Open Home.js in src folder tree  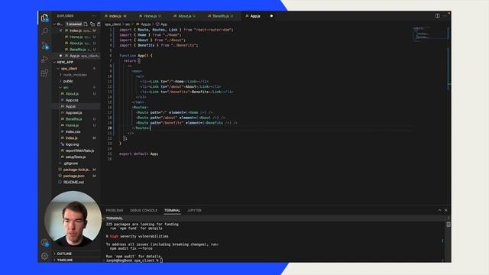pos(72,125)
